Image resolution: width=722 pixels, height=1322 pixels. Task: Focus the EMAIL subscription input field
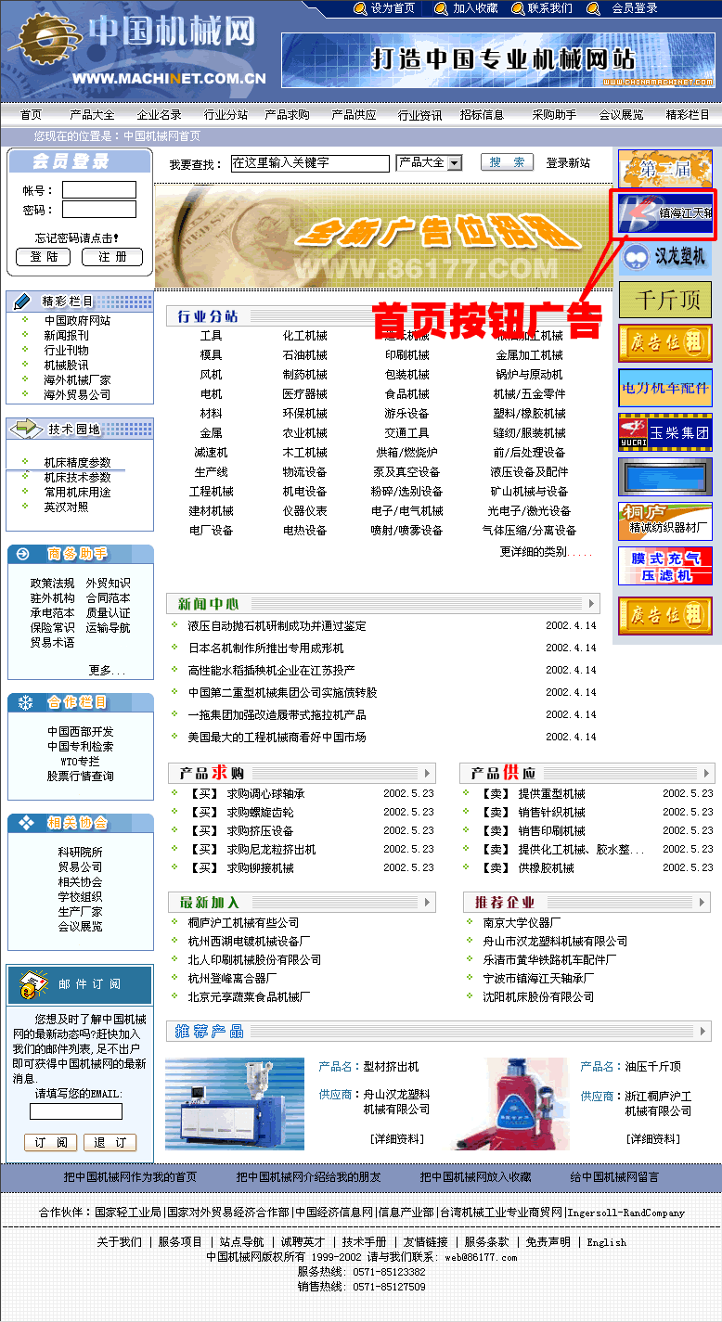[76, 1111]
